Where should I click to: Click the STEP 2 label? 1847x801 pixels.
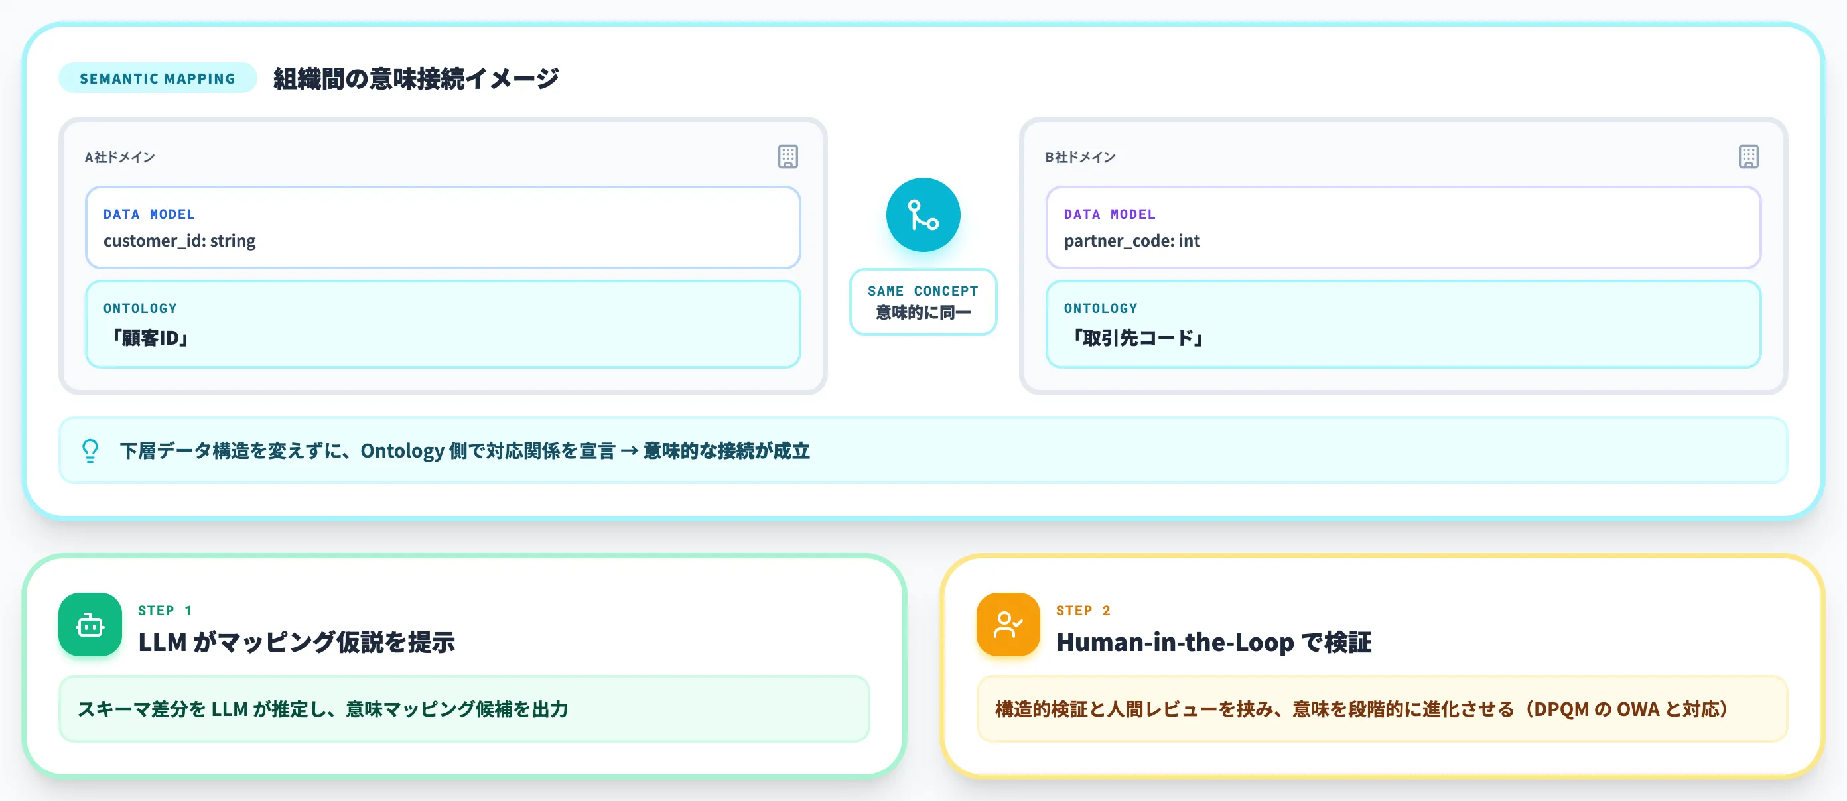(x=1083, y=611)
